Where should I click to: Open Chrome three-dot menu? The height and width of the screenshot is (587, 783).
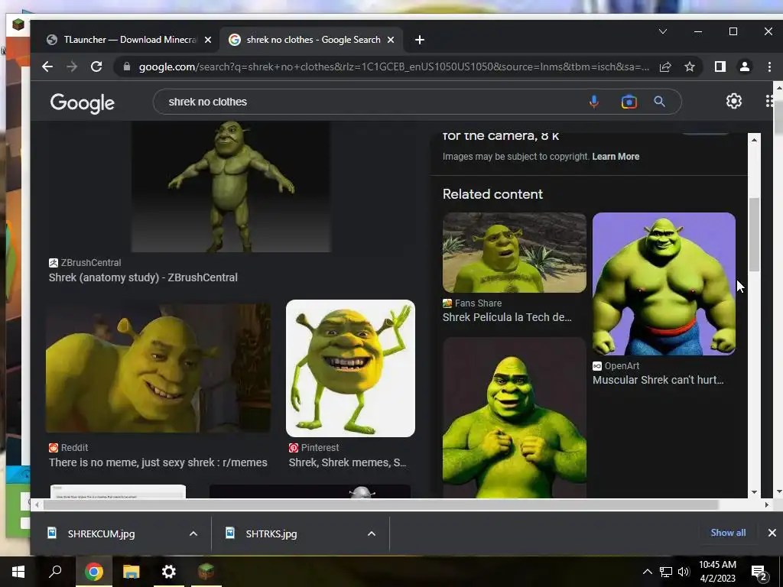click(x=769, y=66)
